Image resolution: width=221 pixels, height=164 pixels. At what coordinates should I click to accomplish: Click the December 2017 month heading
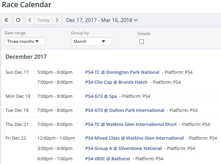point(26,57)
